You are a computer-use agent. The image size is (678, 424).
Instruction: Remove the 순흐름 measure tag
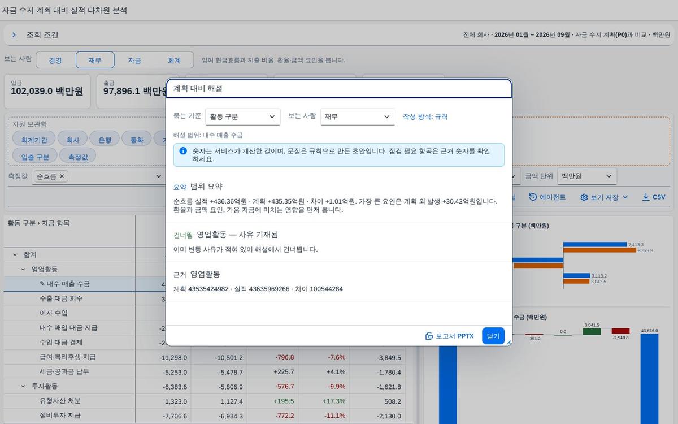[x=62, y=176]
